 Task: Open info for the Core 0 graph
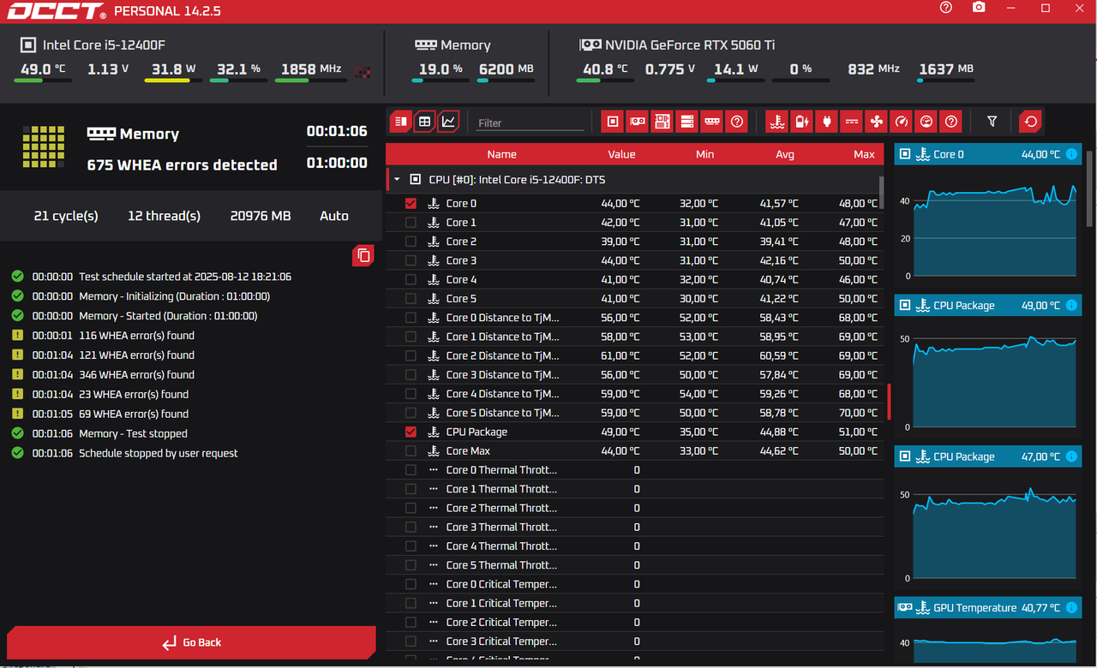1071,154
